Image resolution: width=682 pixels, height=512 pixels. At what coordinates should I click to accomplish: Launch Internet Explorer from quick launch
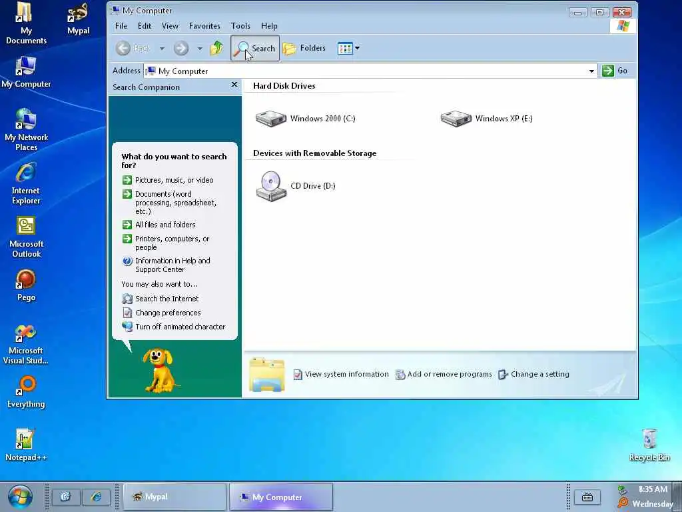[x=96, y=497]
